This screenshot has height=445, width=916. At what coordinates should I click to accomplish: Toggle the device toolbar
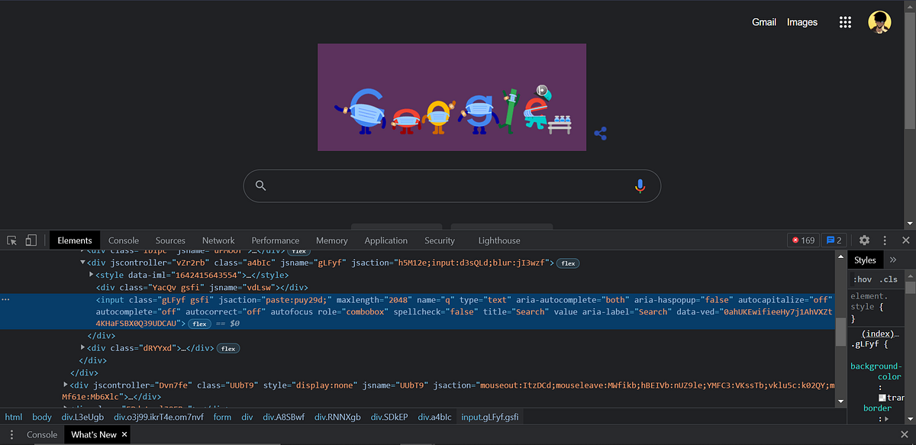coord(31,240)
